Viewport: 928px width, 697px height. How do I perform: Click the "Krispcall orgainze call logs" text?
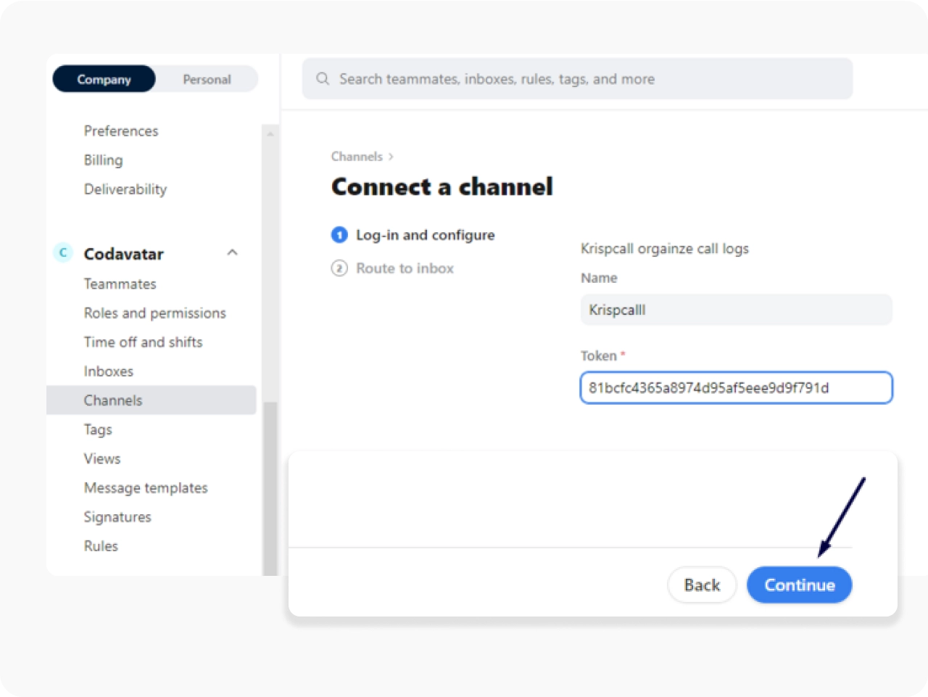[665, 249]
